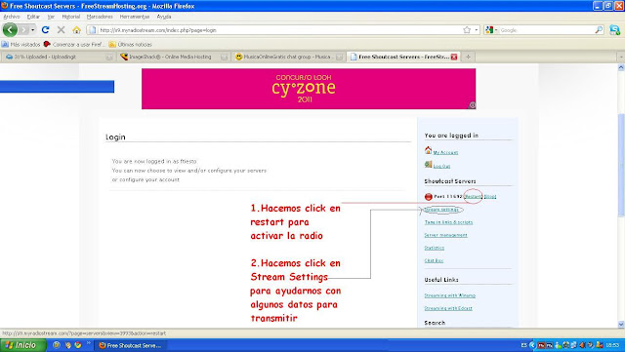The width and height of the screenshot is (625, 352).
Task: Close the MusicaOnlineGratis tab
Action: (339, 58)
